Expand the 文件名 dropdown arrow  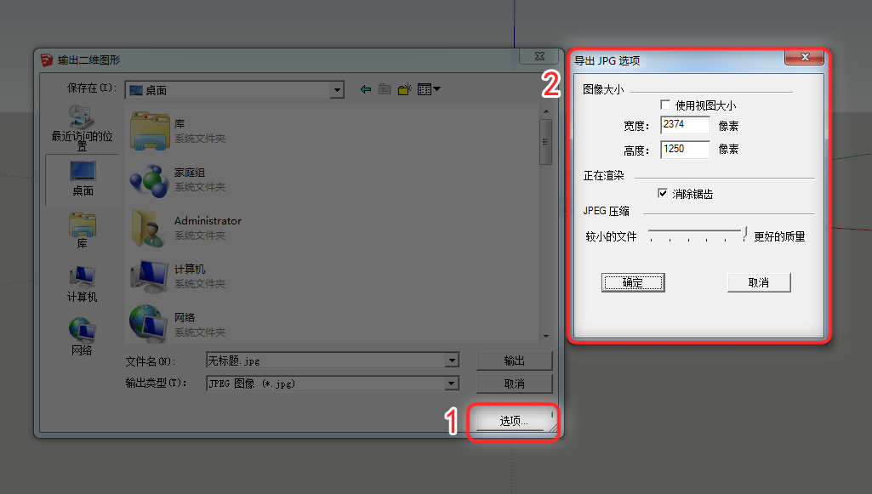[452, 361]
